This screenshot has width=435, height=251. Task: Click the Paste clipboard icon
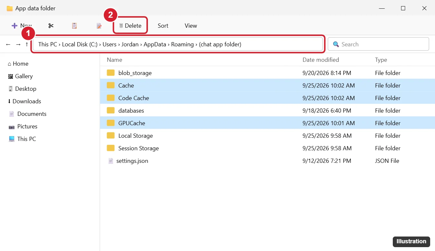click(74, 26)
